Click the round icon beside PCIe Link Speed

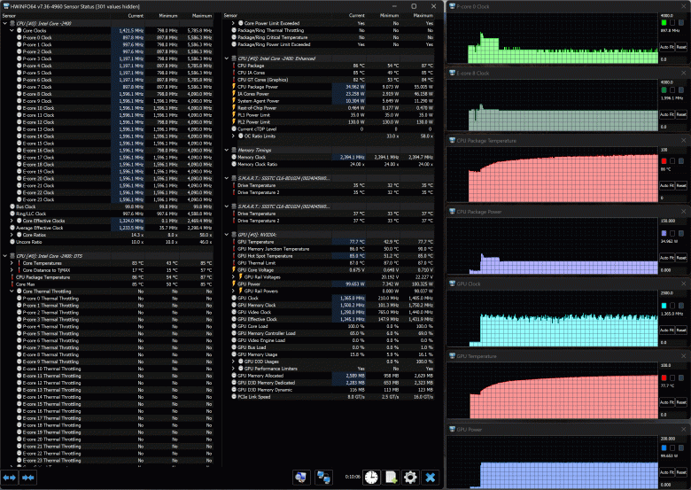(x=234, y=397)
